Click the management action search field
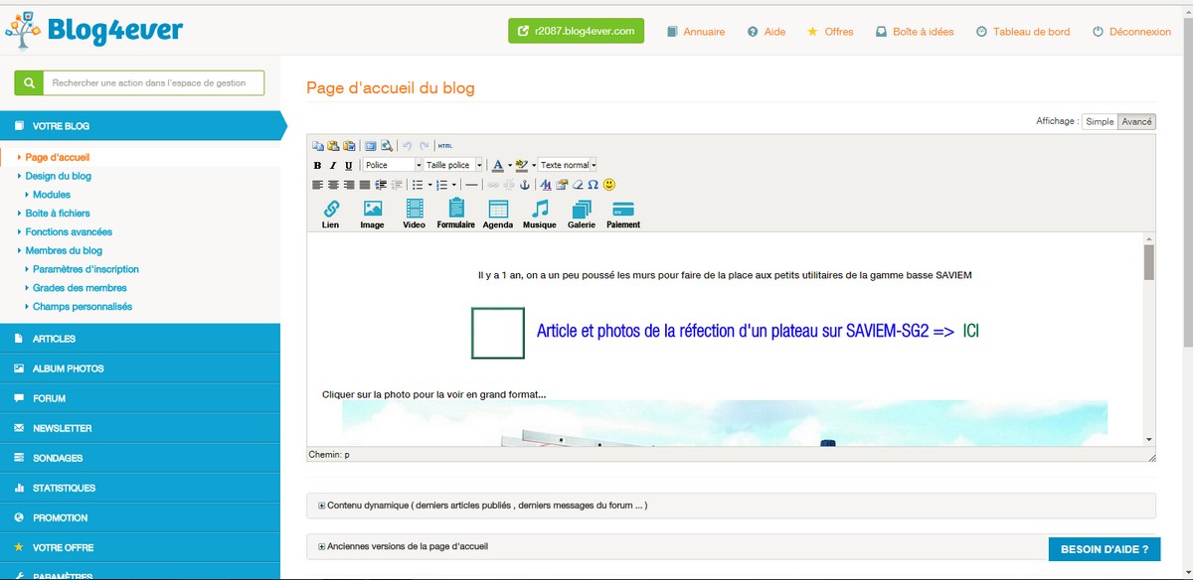The width and height of the screenshot is (1193, 580). [x=154, y=83]
